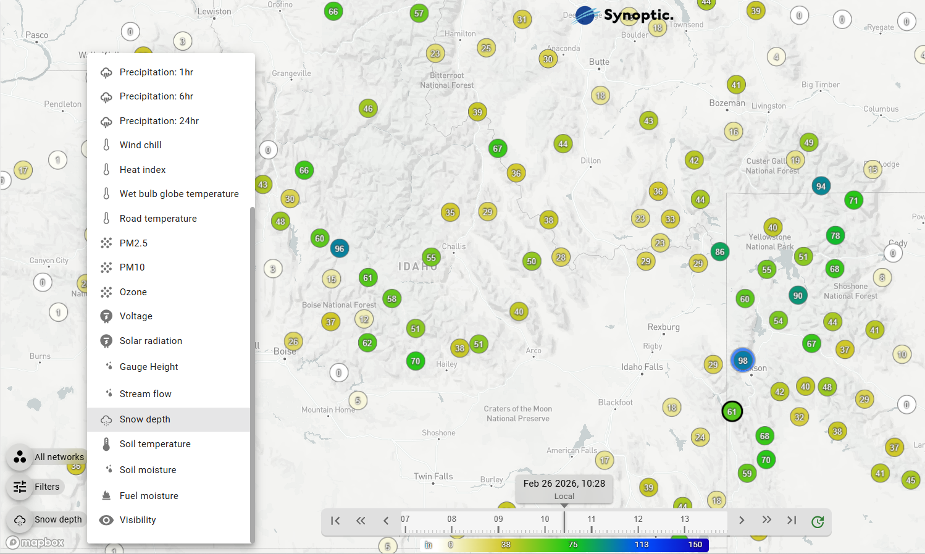Screen dimensions: 925x554
Task: Refresh timeline data with the reload icon
Action: click(x=818, y=521)
